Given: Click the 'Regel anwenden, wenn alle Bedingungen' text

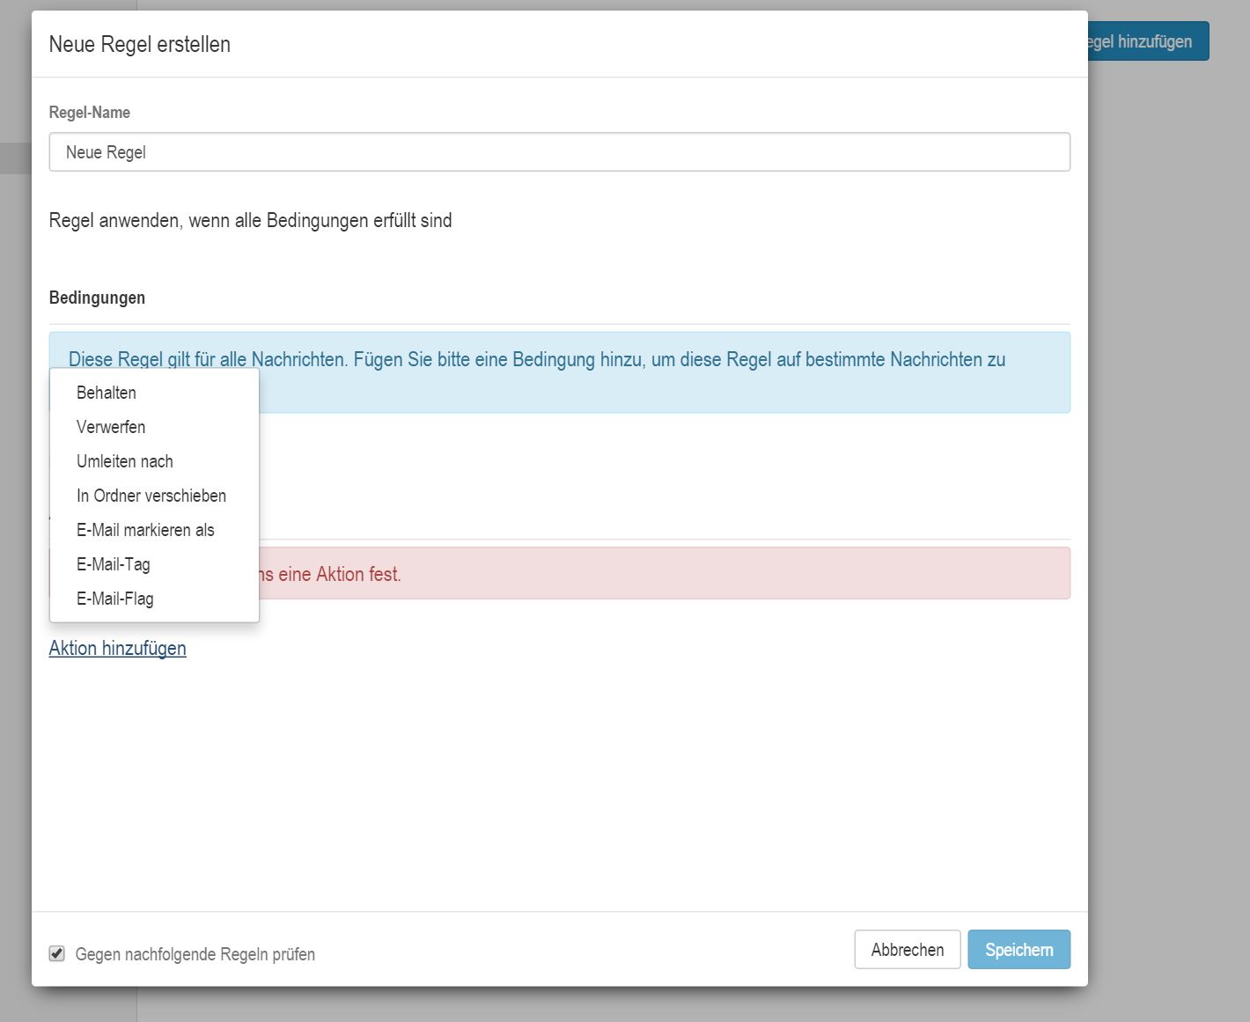Looking at the screenshot, I should tap(250, 220).
